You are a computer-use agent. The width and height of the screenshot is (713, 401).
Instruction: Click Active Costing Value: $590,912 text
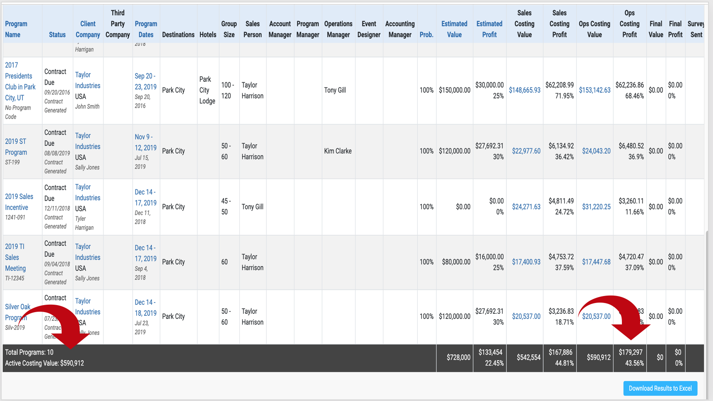click(44, 363)
